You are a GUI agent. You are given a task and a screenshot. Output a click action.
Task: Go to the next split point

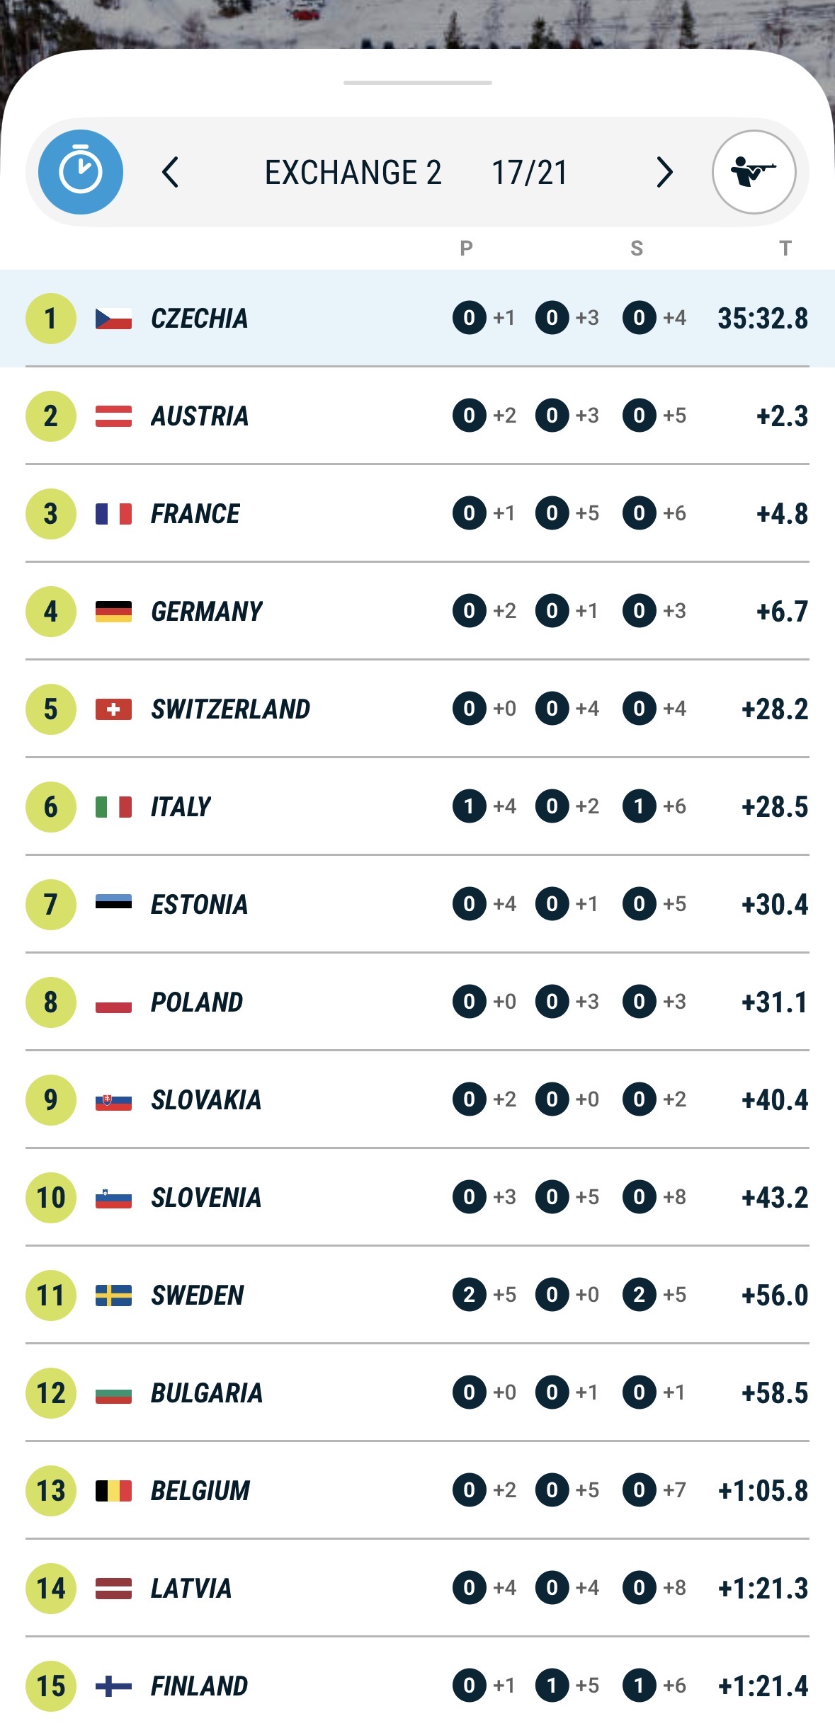tap(664, 172)
